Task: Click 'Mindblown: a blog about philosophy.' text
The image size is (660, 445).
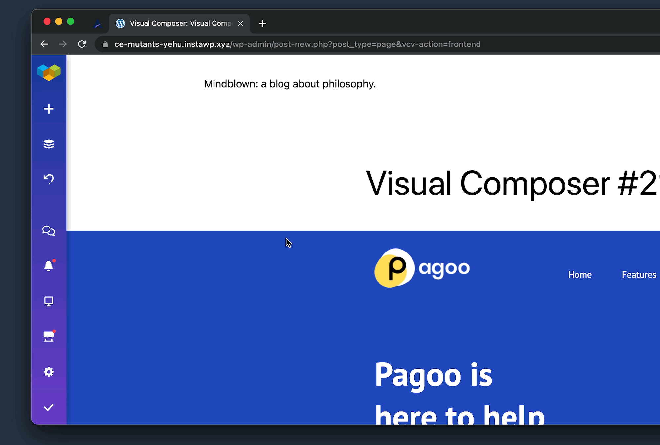Action: pos(290,84)
